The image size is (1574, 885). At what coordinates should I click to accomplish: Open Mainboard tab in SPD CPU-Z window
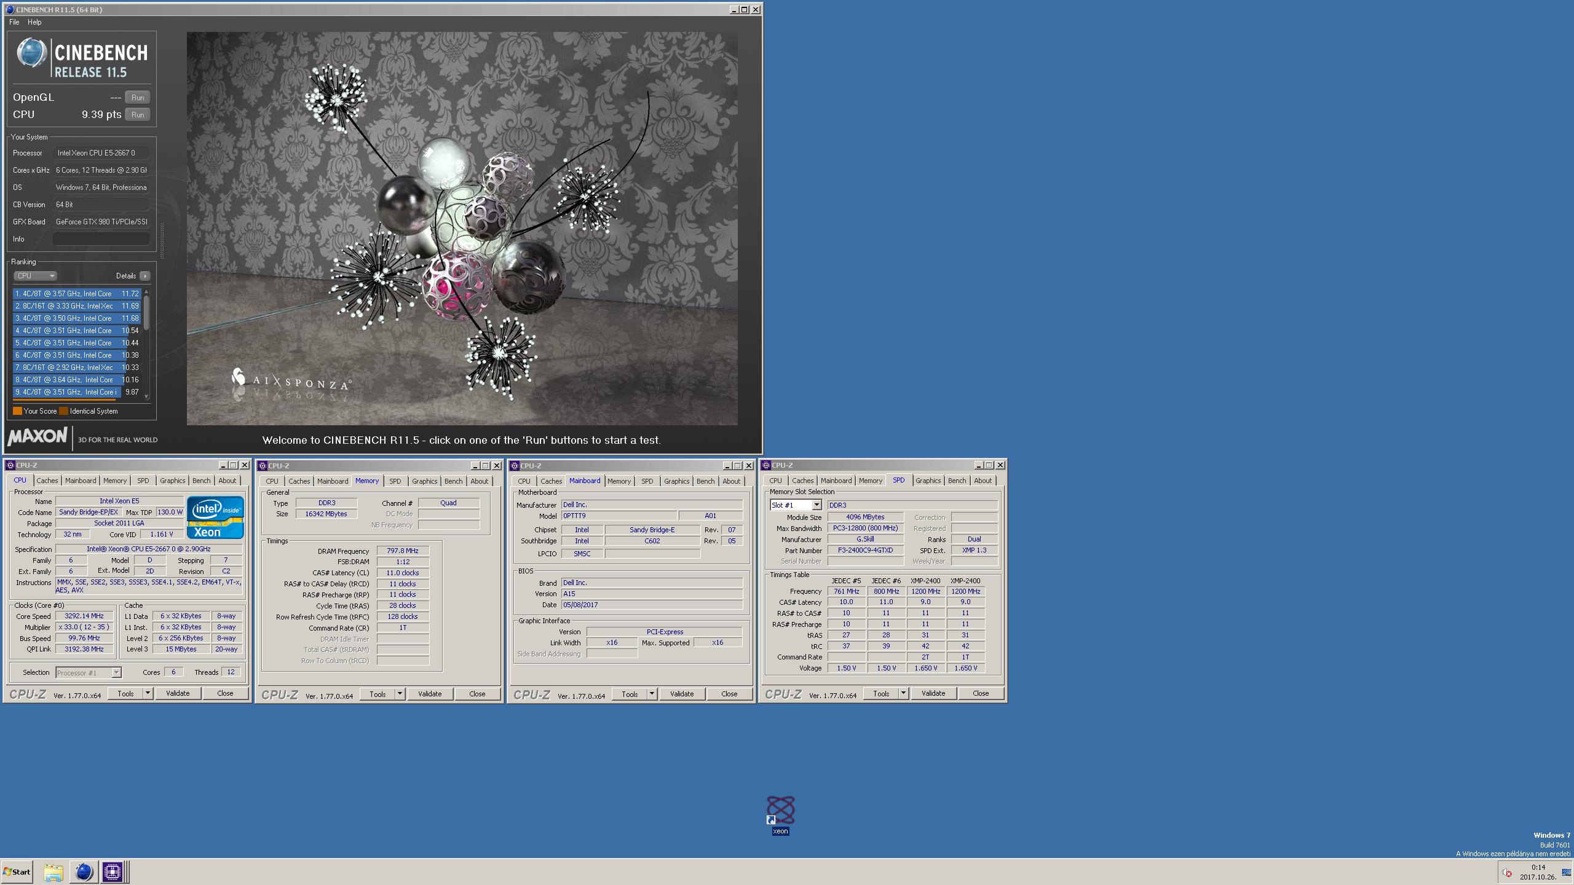click(836, 481)
